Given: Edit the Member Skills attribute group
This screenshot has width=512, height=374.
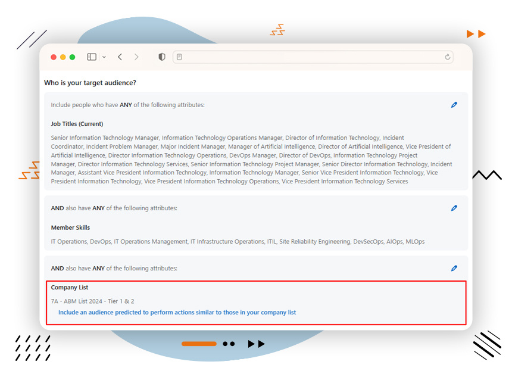Looking at the screenshot, I should click(x=454, y=208).
